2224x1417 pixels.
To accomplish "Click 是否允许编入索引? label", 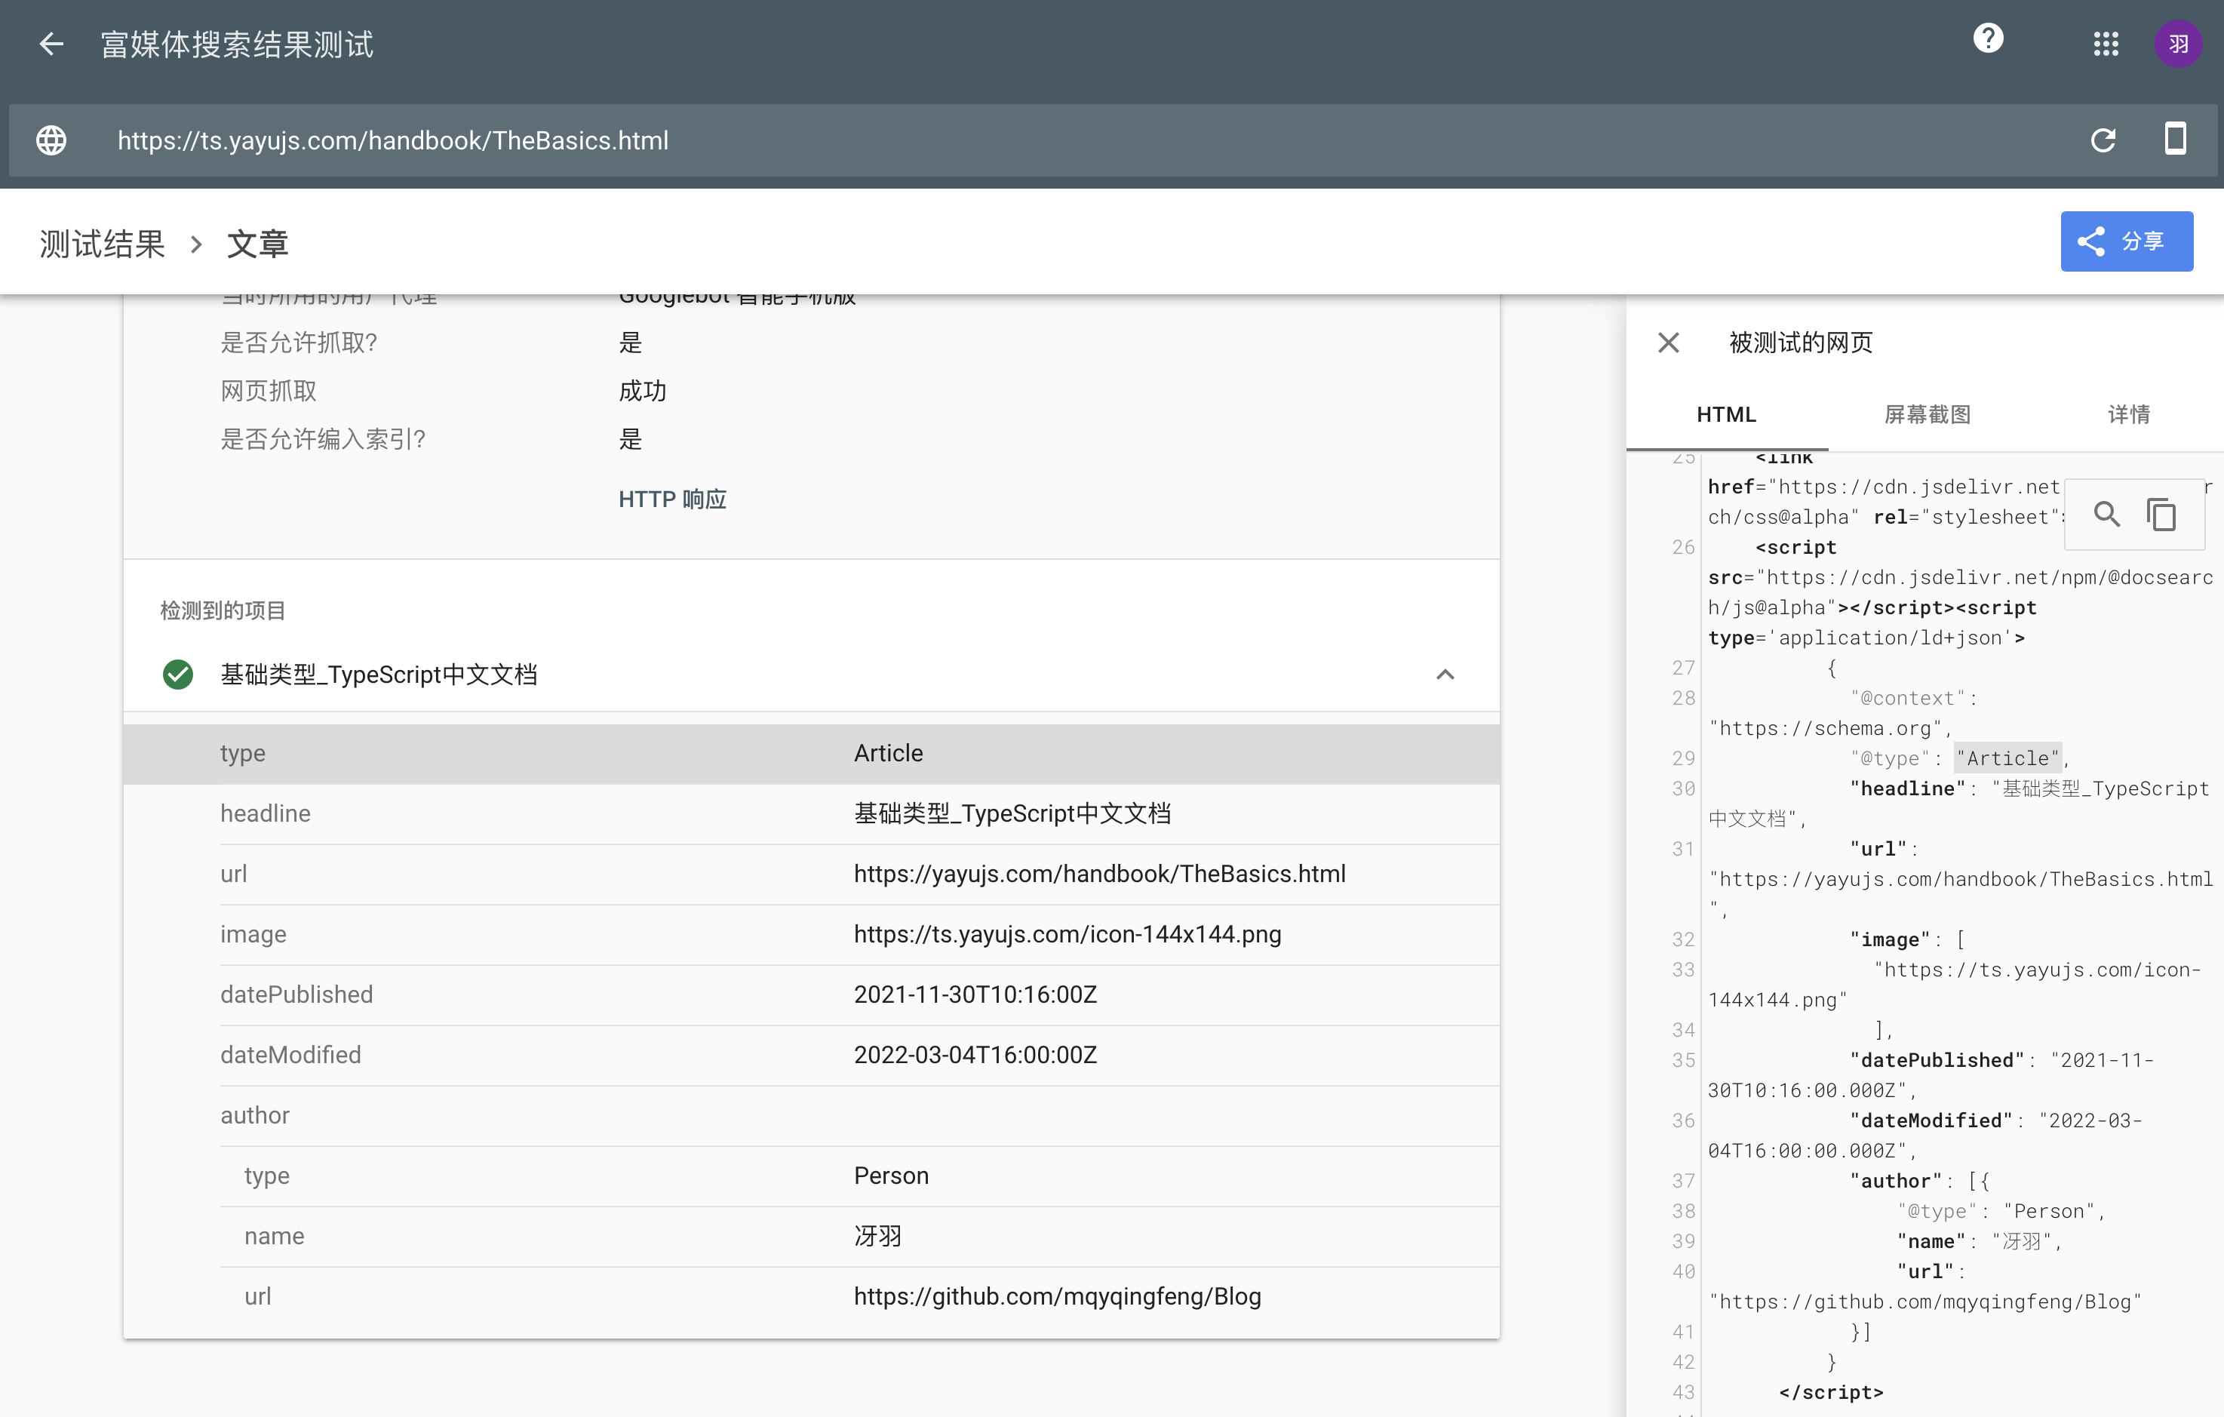I will (322, 439).
